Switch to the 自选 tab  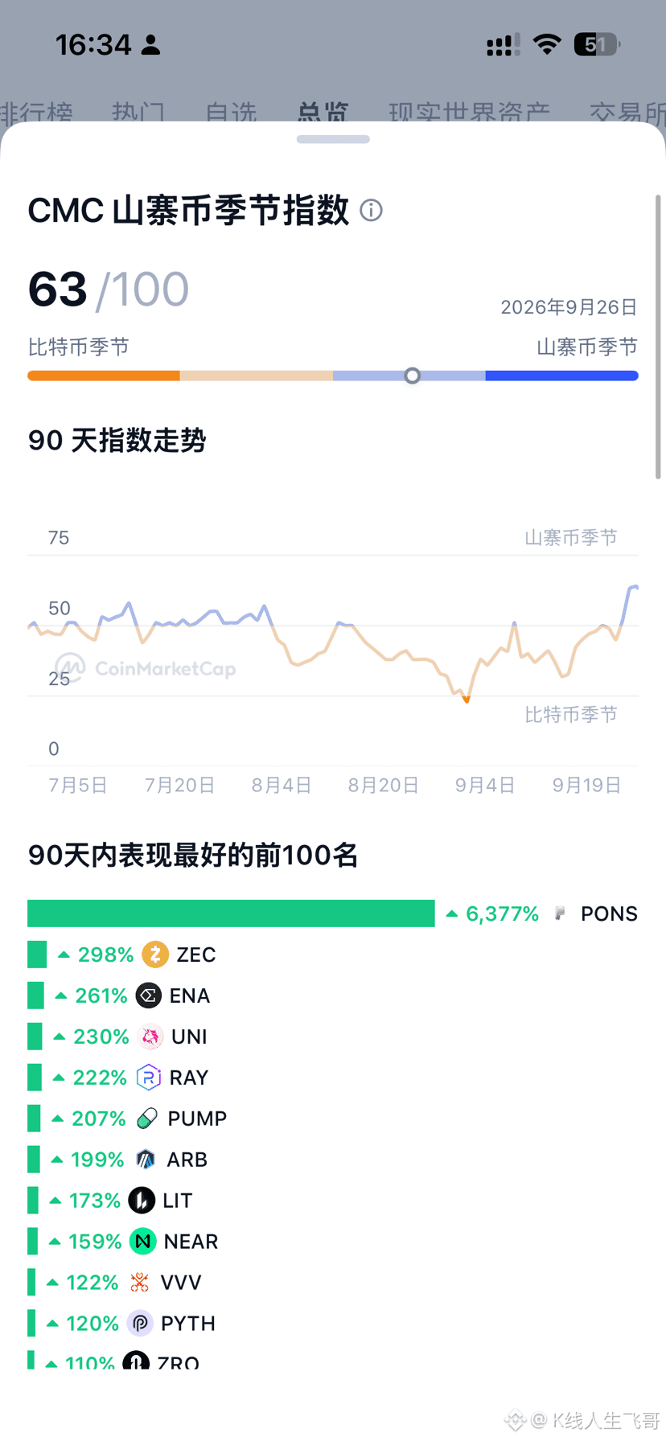click(x=231, y=113)
